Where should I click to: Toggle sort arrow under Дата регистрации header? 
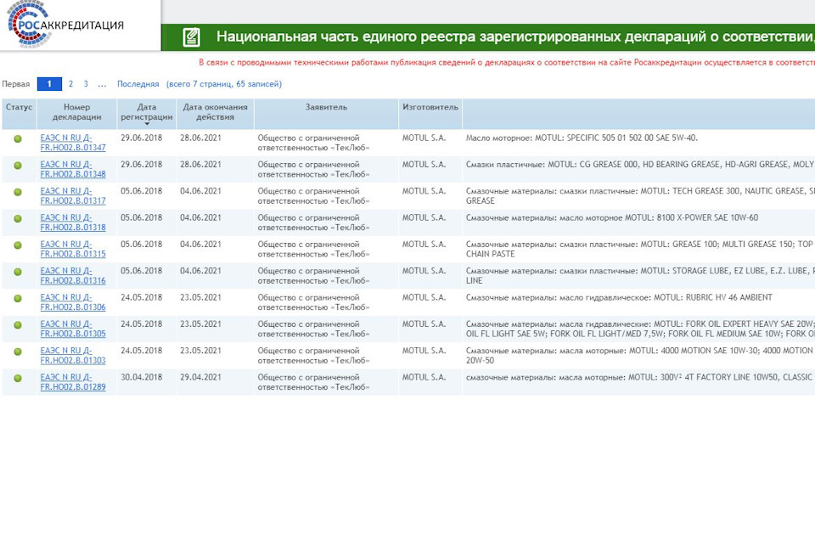(x=147, y=124)
